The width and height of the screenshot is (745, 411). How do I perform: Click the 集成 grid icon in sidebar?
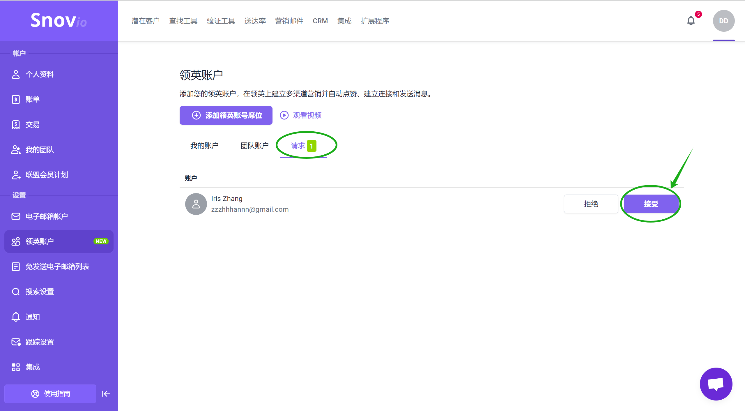click(16, 367)
